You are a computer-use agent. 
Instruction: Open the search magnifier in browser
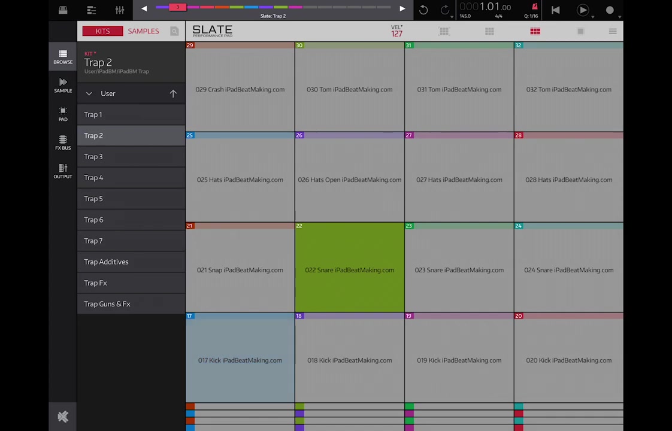tap(174, 31)
